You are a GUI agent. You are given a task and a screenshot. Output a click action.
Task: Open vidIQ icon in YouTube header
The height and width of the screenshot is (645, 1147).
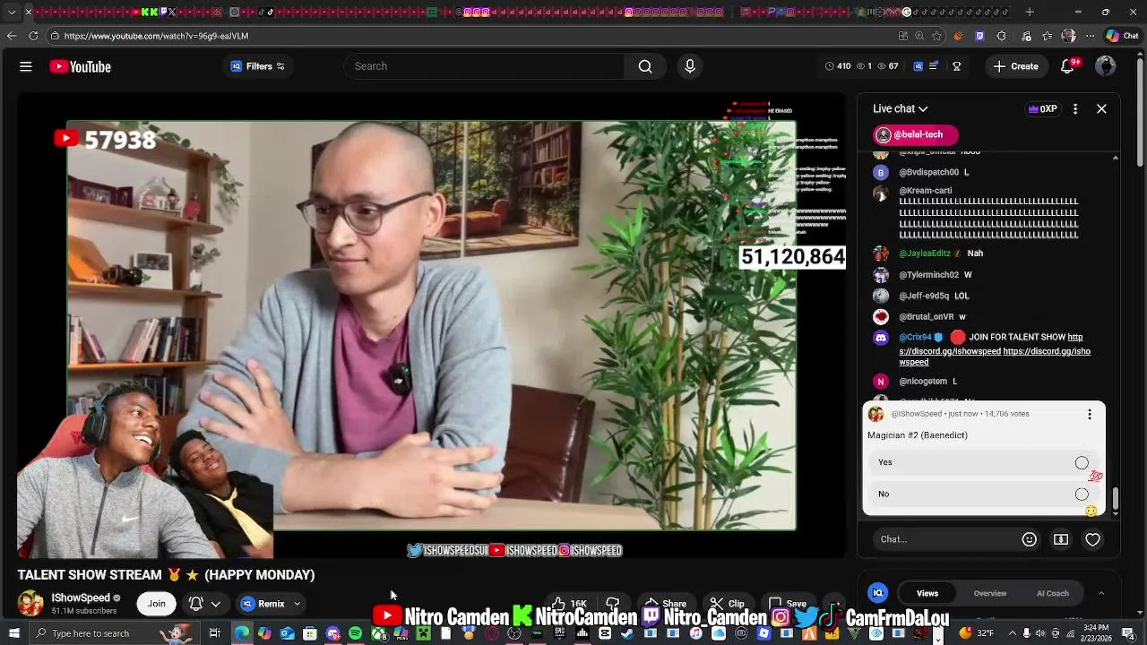coord(918,66)
